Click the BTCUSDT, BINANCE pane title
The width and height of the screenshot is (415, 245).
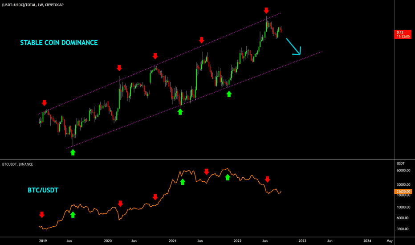pyautogui.click(x=17, y=164)
